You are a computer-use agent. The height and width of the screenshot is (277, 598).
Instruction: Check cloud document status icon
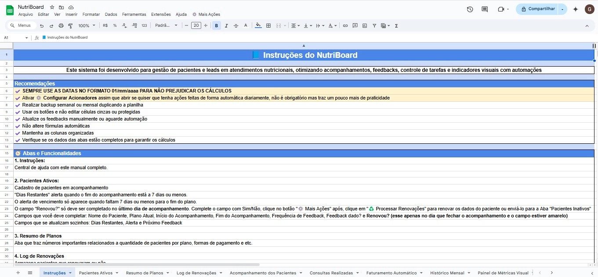pyautogui.click(x=71, y=7)
